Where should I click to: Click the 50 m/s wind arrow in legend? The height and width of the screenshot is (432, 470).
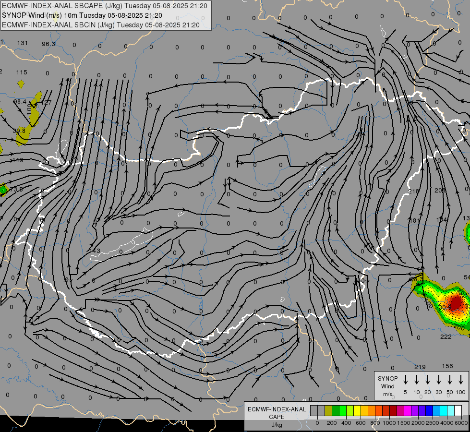pos(450,380)
